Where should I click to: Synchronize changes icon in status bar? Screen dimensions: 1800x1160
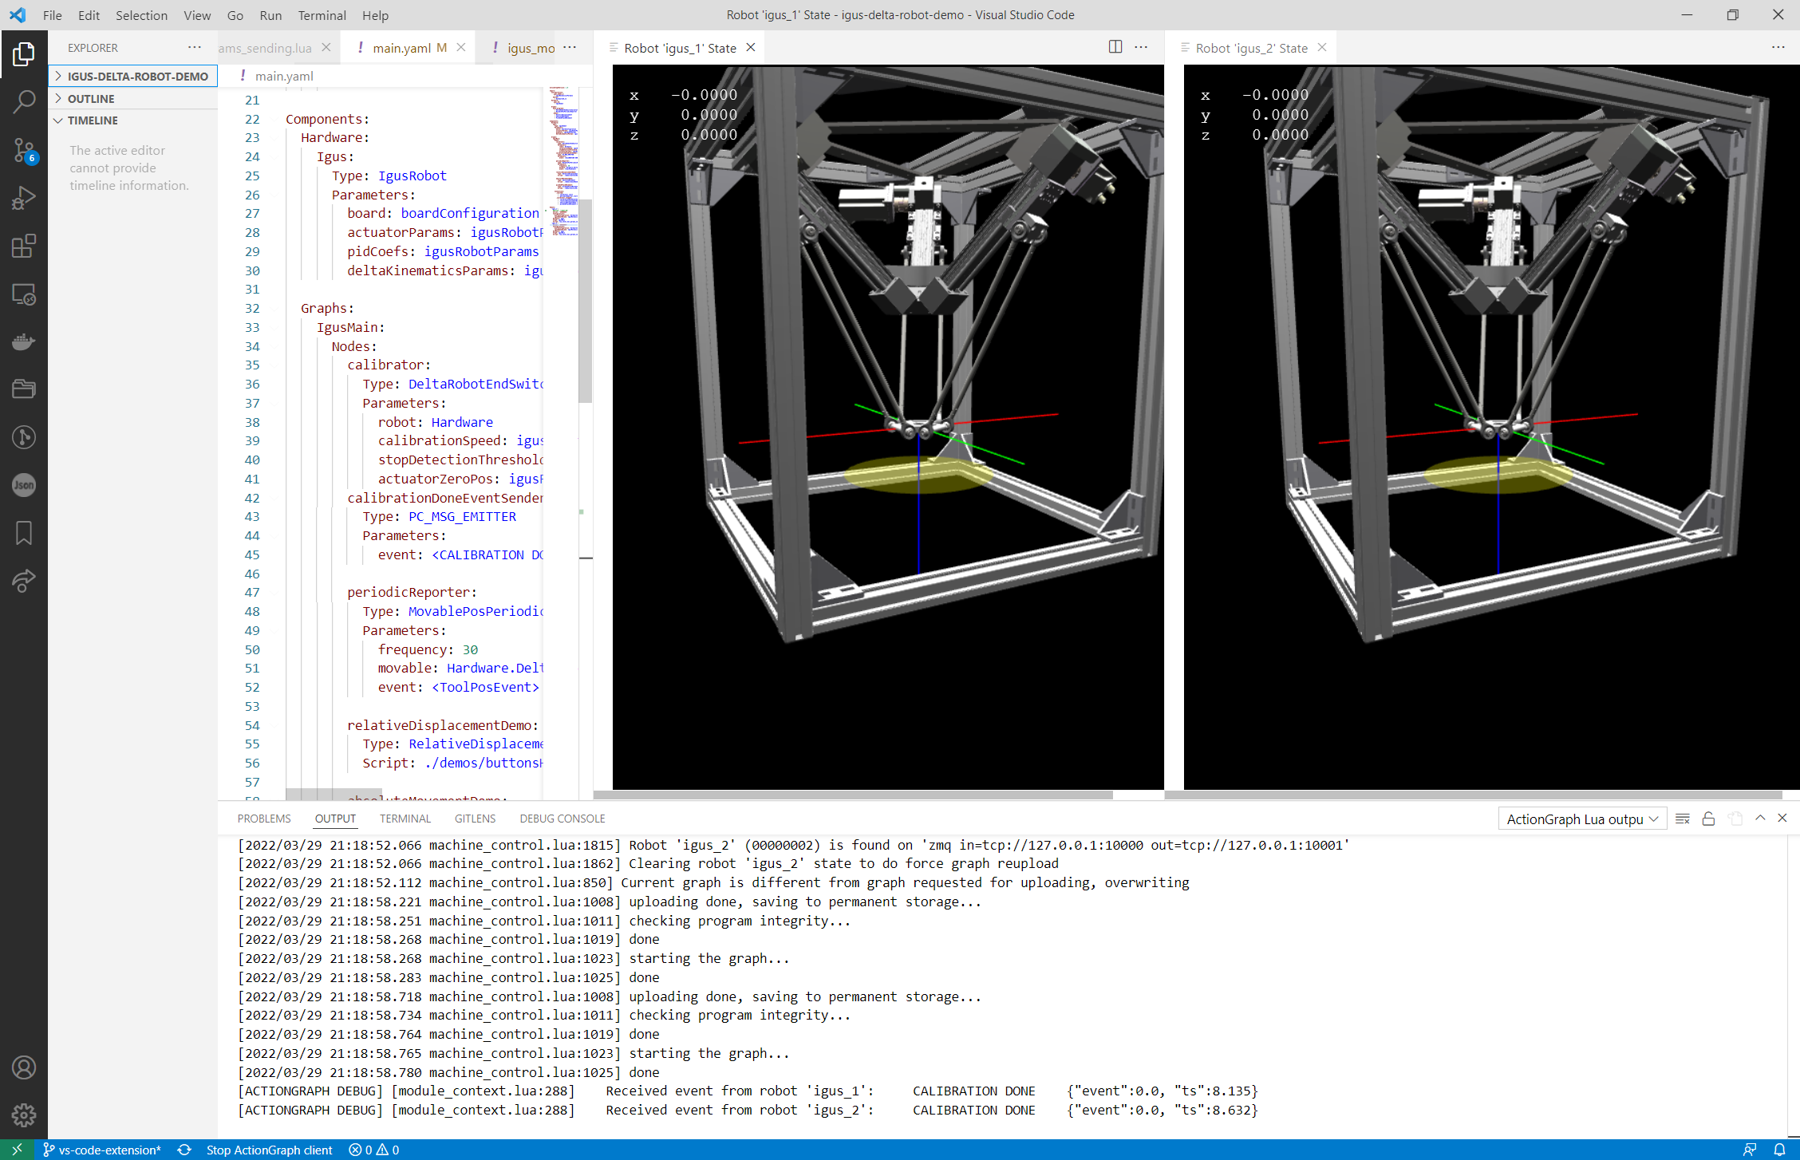[184, 1150]
